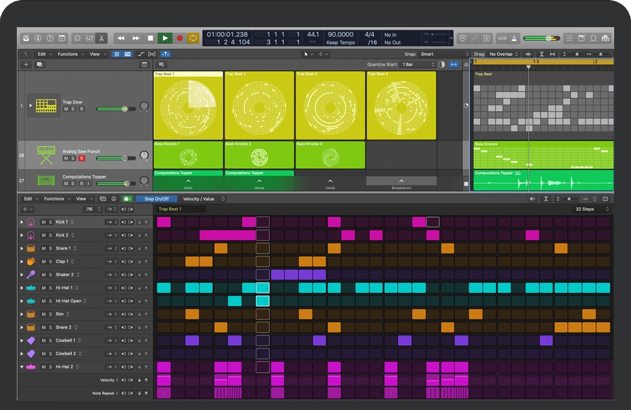Image resolution: width=631 pixels, height=410 pixels.
Task: Mute the Kick 1 row
Action: click(x=43, y=222)
